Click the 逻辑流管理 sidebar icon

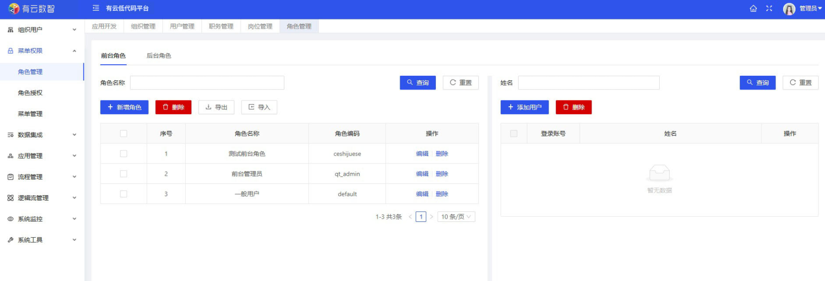point(10,198)
